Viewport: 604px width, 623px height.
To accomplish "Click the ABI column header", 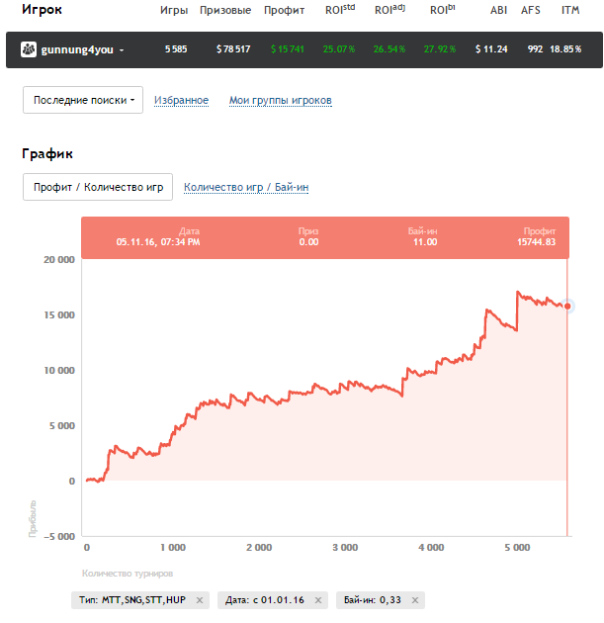I will (499, 11).
